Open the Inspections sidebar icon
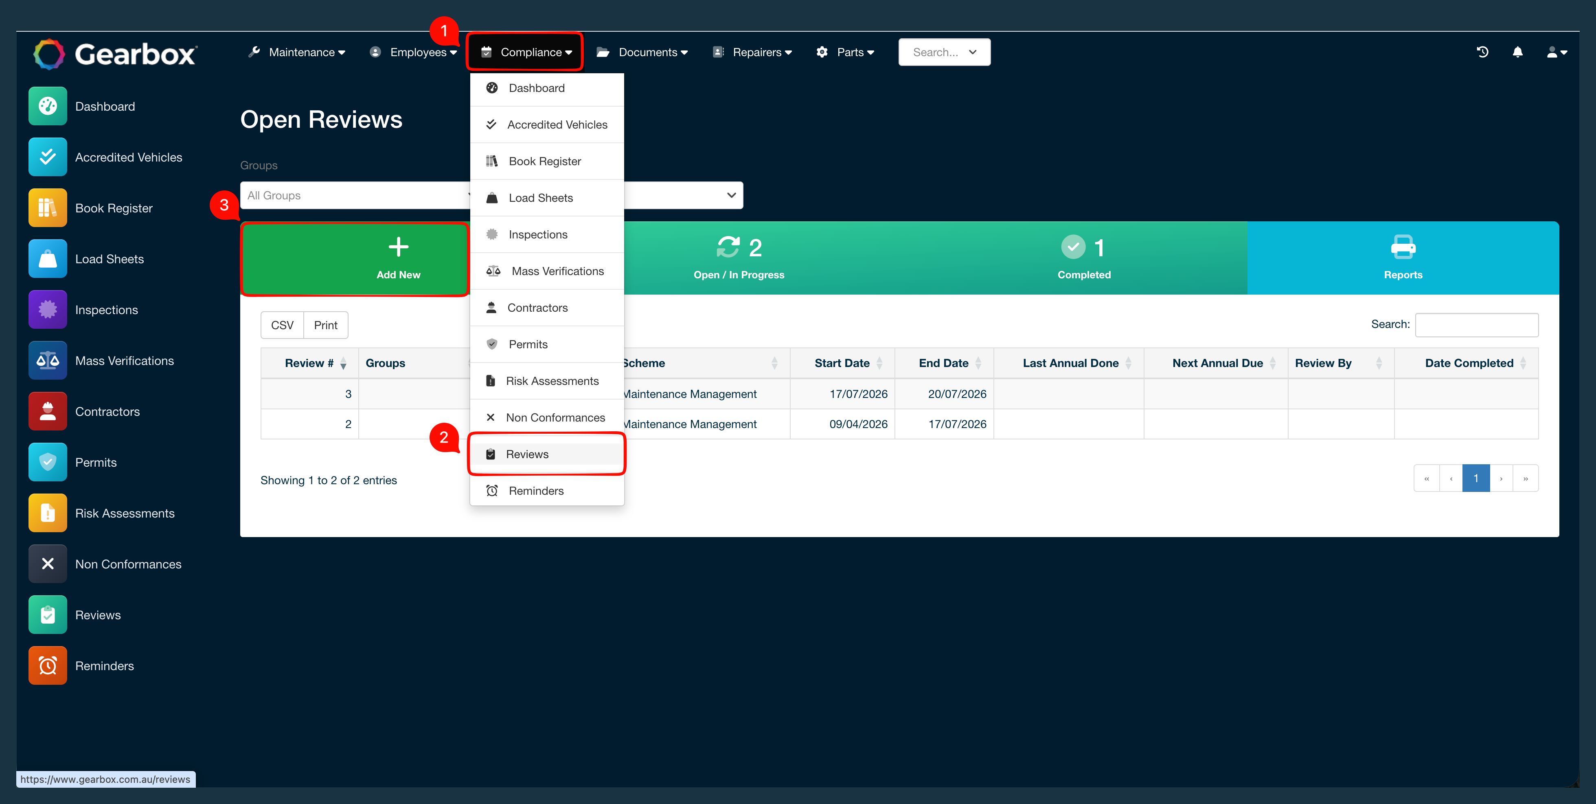 [48, 310]
